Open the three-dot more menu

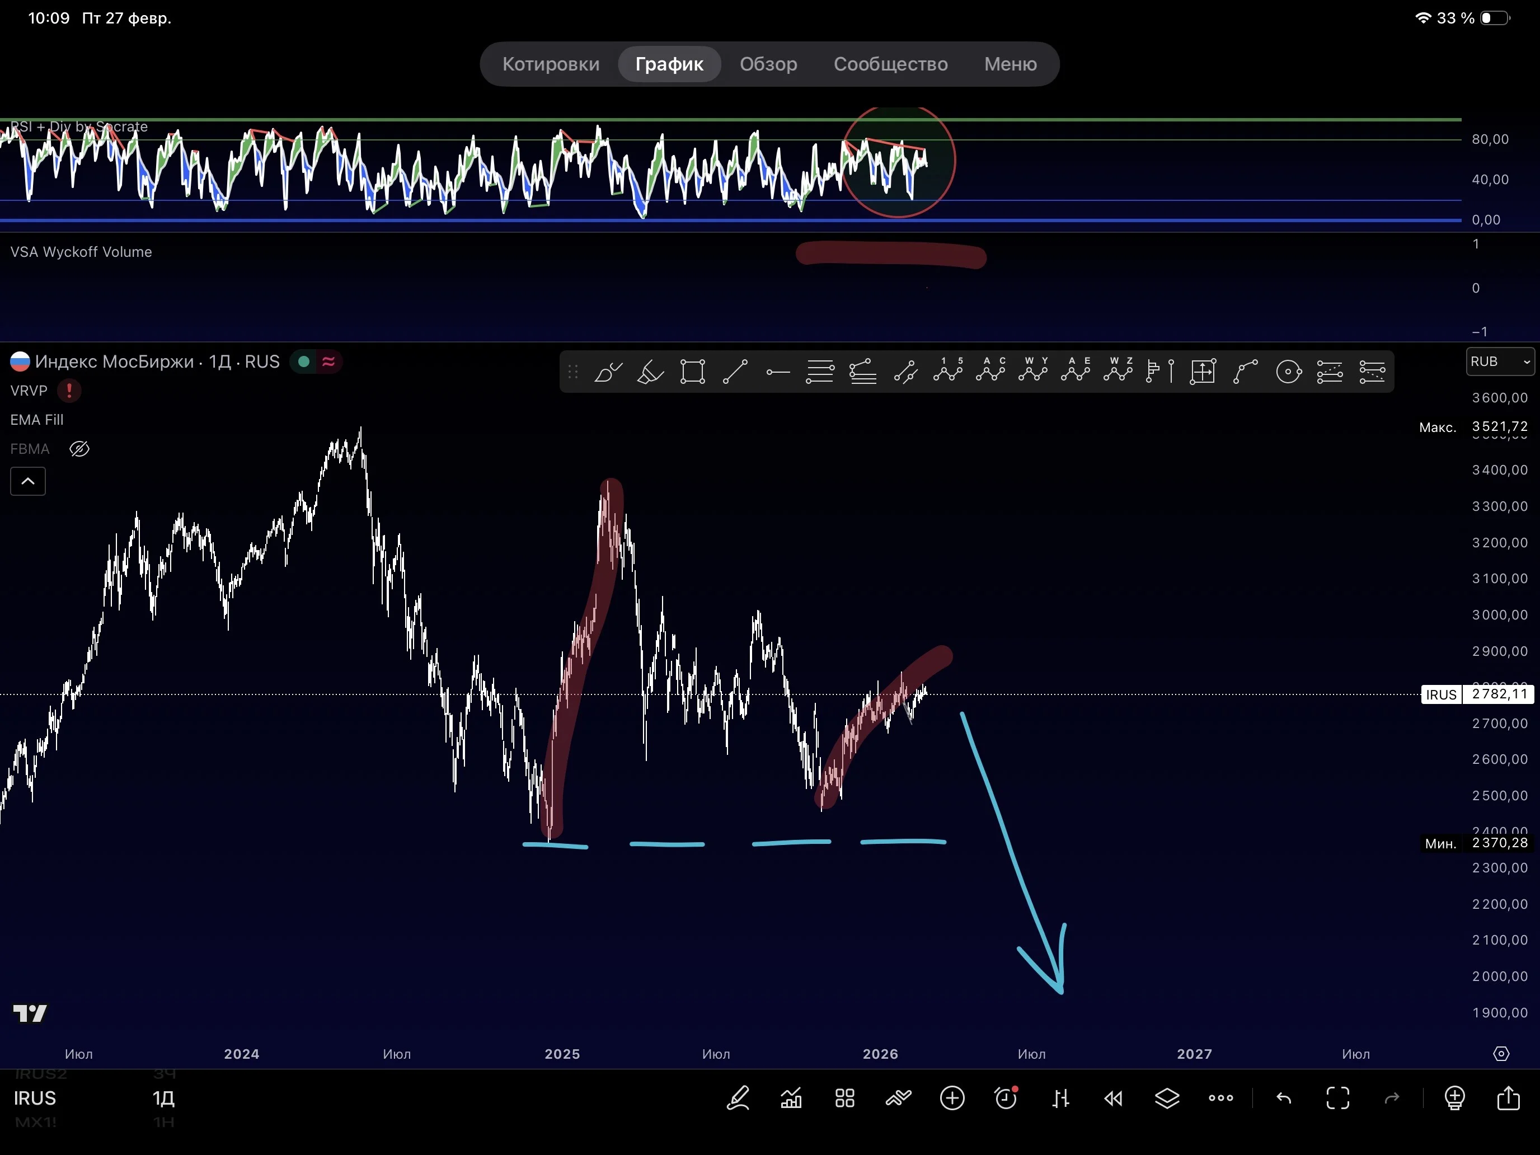[1220, 1098]
